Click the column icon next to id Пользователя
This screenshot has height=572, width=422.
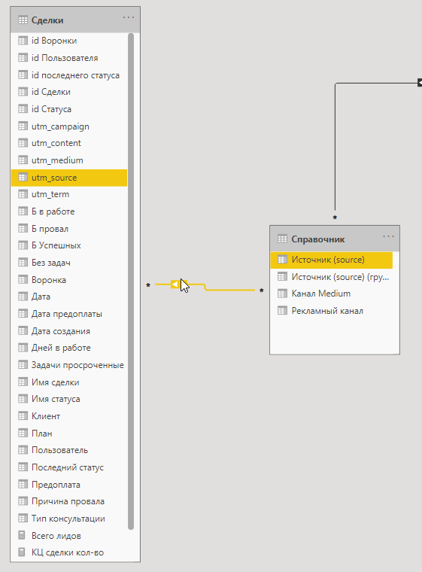click(x=23, y=58)
